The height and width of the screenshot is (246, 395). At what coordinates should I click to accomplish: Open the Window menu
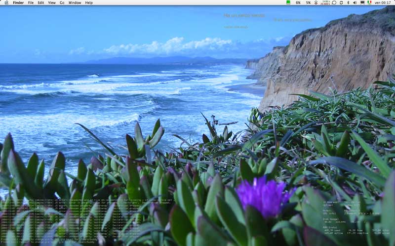coord(75,2)
